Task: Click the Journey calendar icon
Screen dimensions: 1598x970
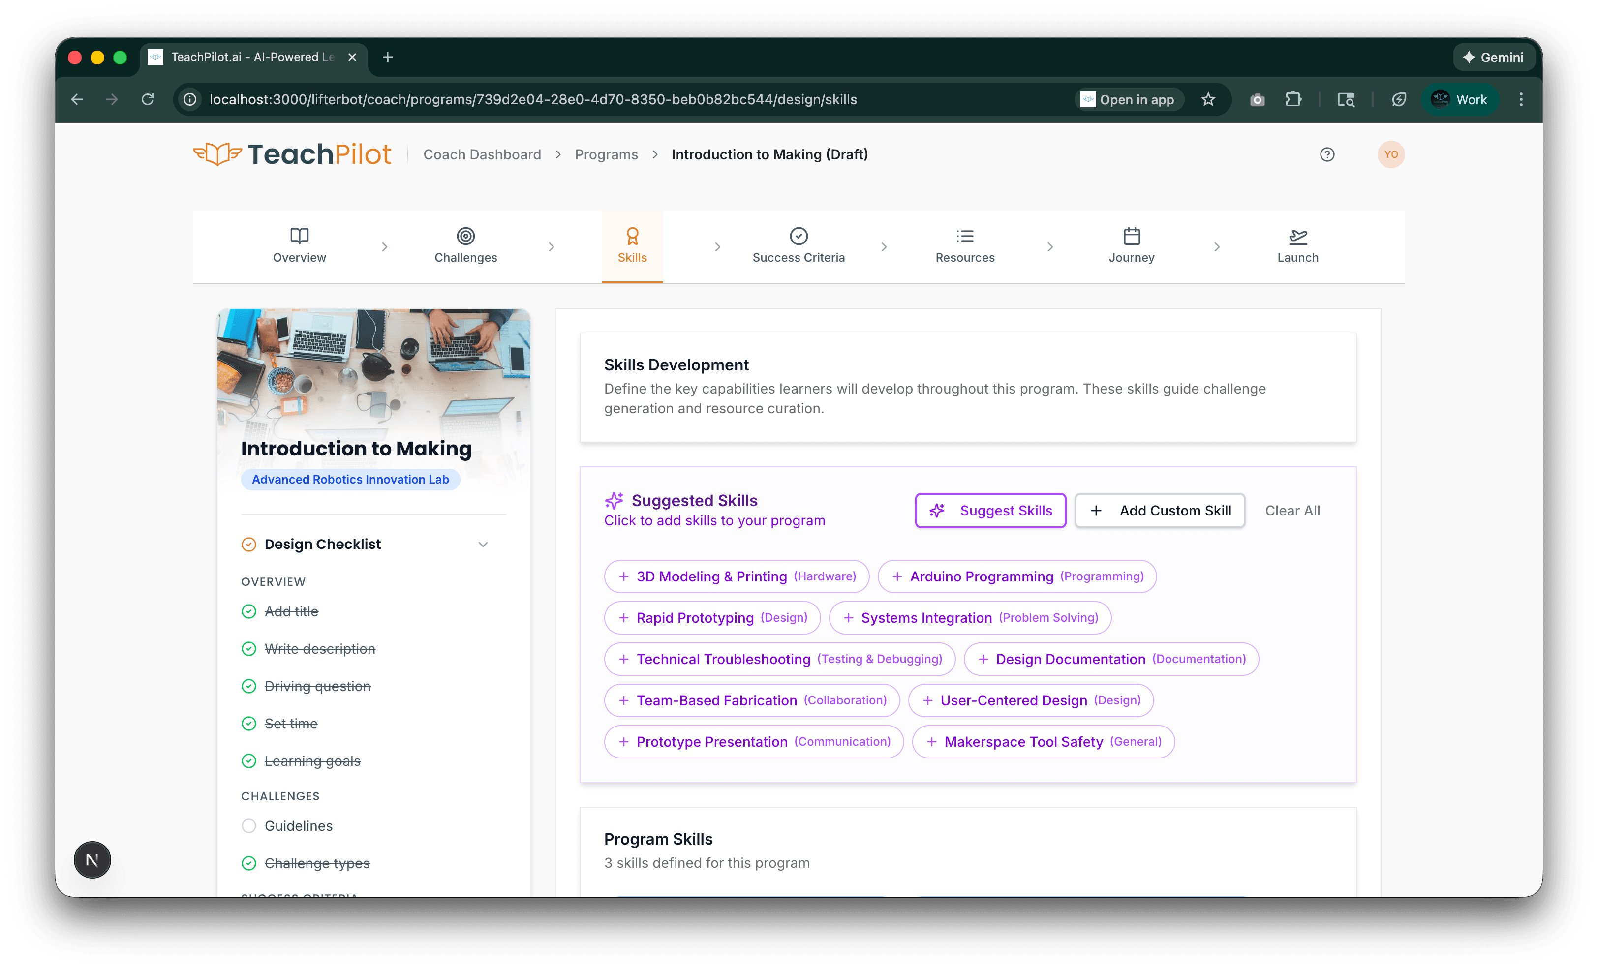Action: (x=1131, y=236)
